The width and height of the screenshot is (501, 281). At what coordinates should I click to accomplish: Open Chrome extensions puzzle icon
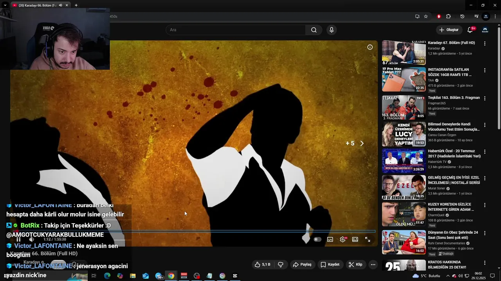[449, 16]
